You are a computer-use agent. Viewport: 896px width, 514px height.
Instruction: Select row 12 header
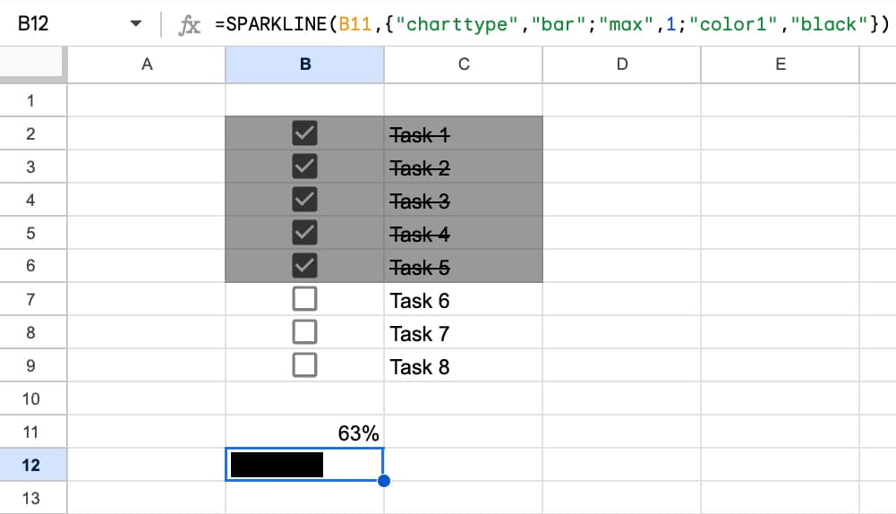[x=31, y=465]
